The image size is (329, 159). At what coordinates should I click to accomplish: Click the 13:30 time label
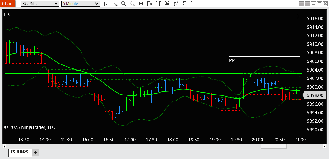tap(24, 139)
